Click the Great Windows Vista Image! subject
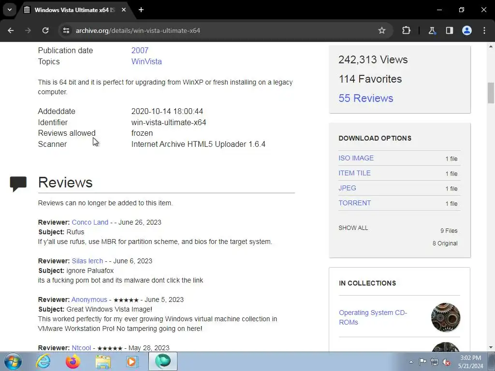The height and width of the screenshot is (371, 495). coord(95,309)
